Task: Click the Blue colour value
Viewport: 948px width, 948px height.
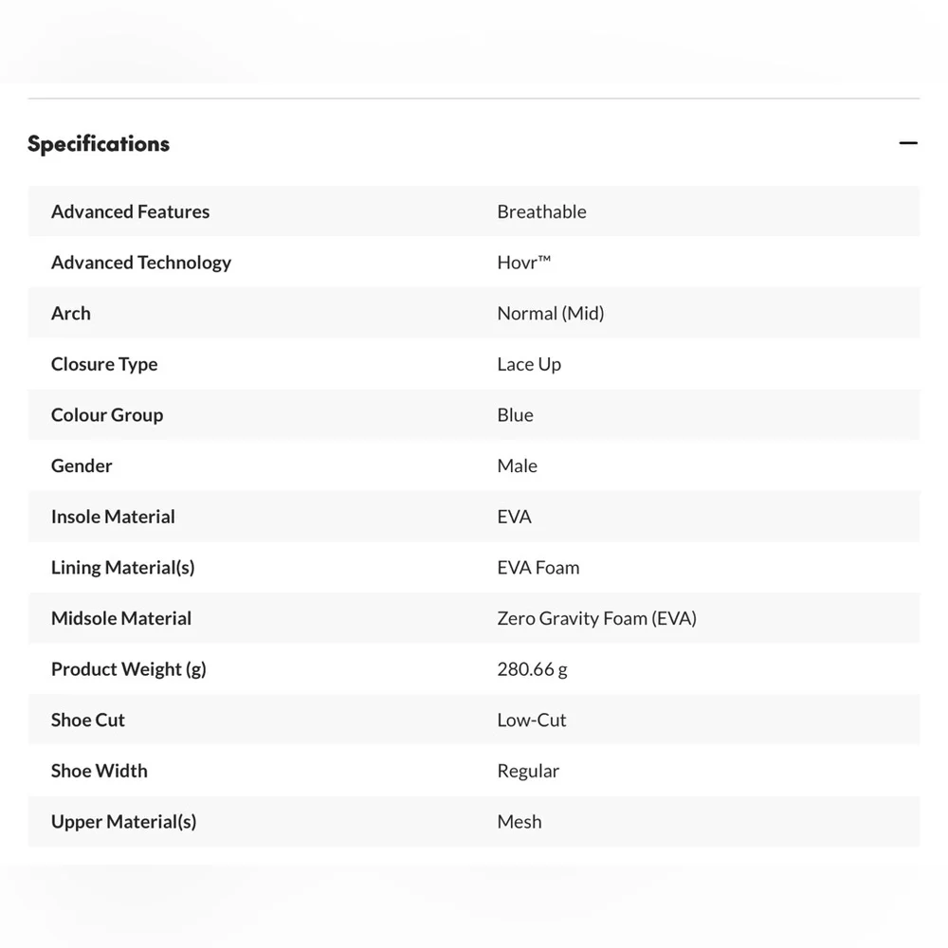Action: [x=515, y=415]
